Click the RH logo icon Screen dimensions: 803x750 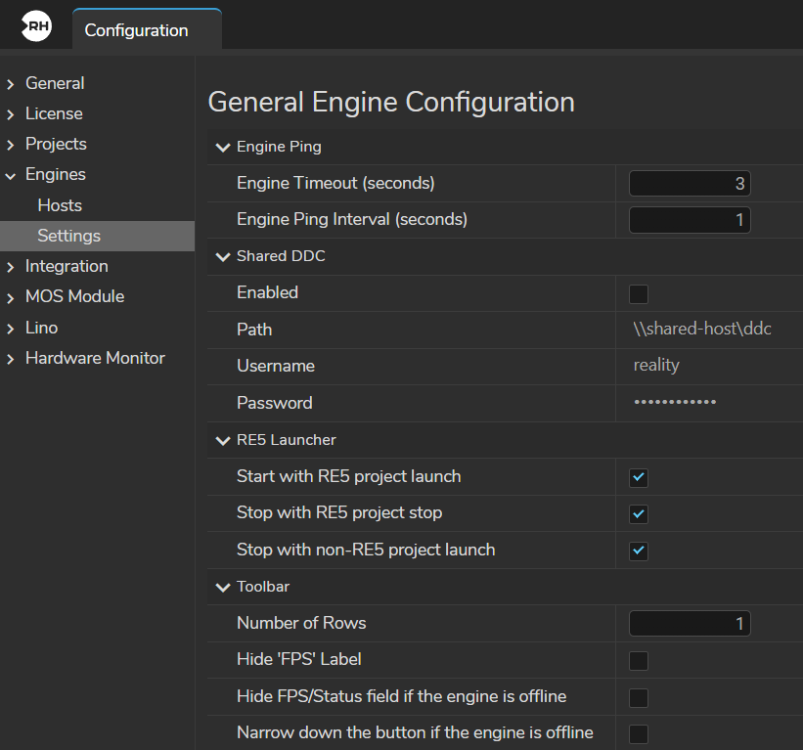point(37,28)
